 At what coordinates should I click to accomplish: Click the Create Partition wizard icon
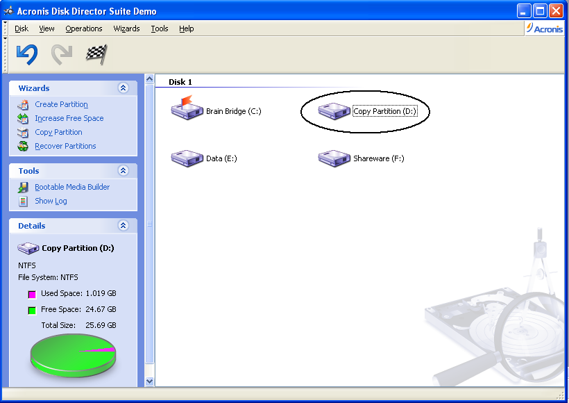[23, 105]
